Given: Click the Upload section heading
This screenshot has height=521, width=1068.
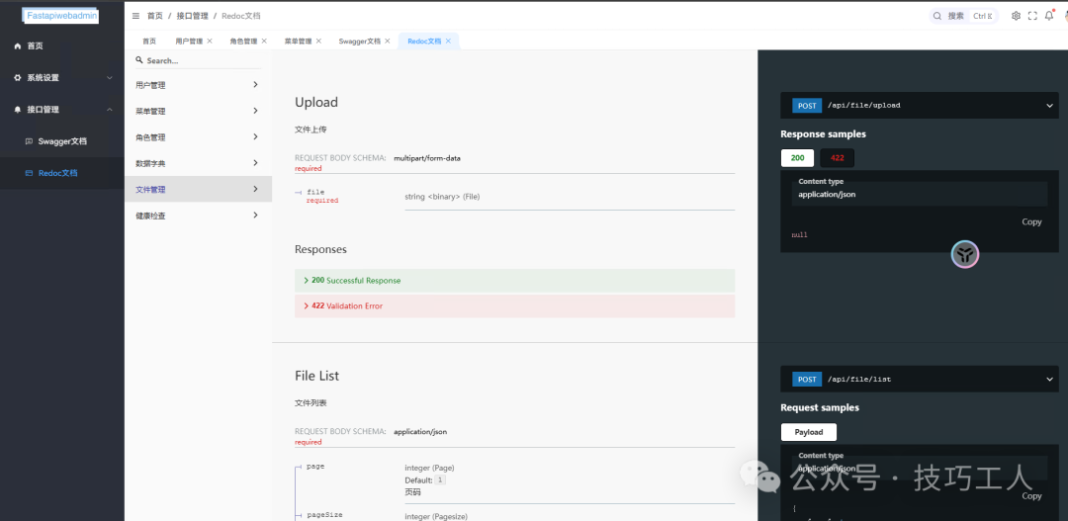Looking at the screenshot, I should coord(316,102).
